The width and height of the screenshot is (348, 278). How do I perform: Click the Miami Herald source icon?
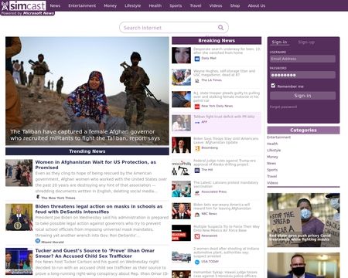(38, 241)
